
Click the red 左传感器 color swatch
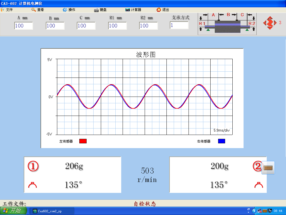[x=83, y=141]
